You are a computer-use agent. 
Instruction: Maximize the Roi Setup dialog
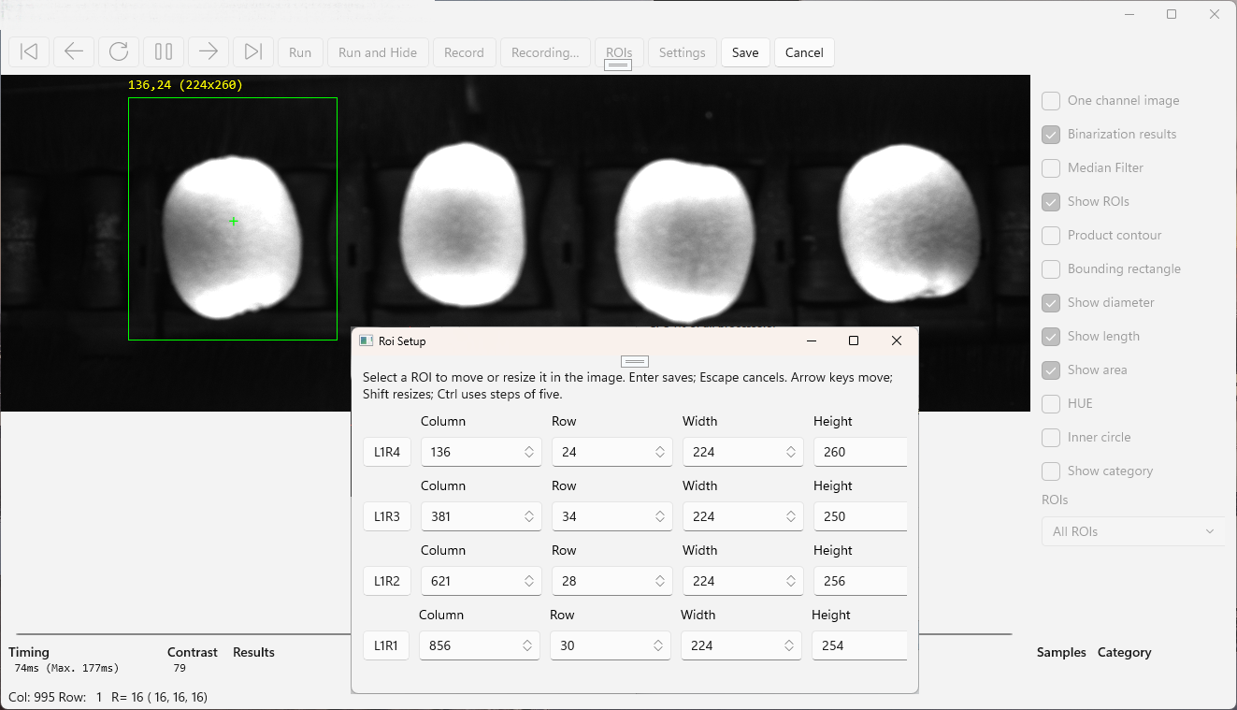[x=854, y=341]
